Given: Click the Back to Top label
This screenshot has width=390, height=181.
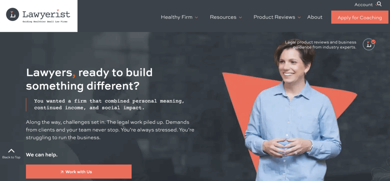Looking at the screenshot, I should pyautogui.click(x=11, y=157).
